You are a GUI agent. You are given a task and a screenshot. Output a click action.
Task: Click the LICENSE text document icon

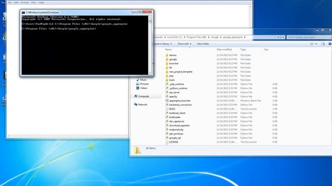pos(167,142)
